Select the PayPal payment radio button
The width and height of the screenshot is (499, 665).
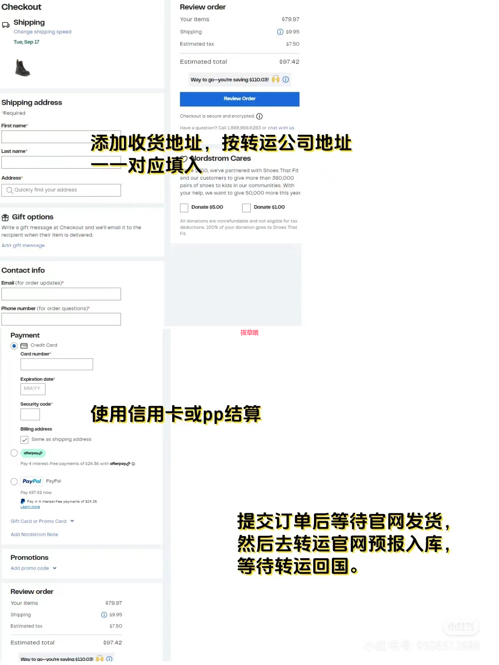pyautogui.click(x=14, y=481)
